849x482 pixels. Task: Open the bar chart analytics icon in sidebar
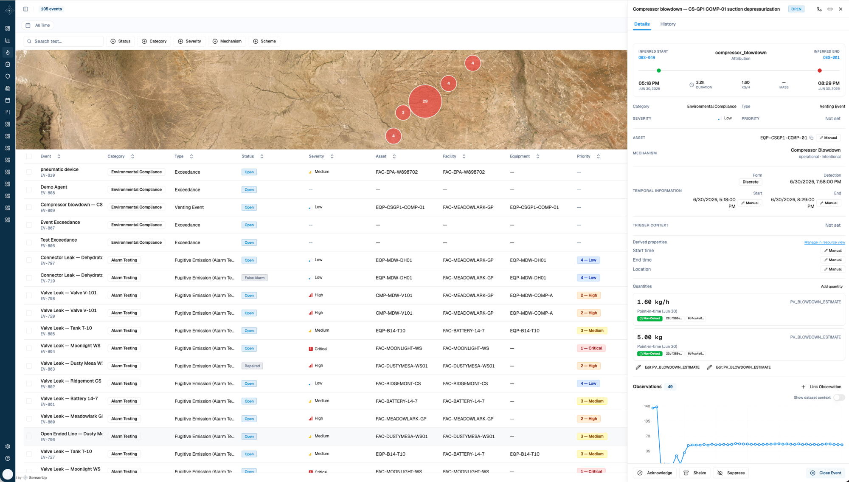click(8, 40)
